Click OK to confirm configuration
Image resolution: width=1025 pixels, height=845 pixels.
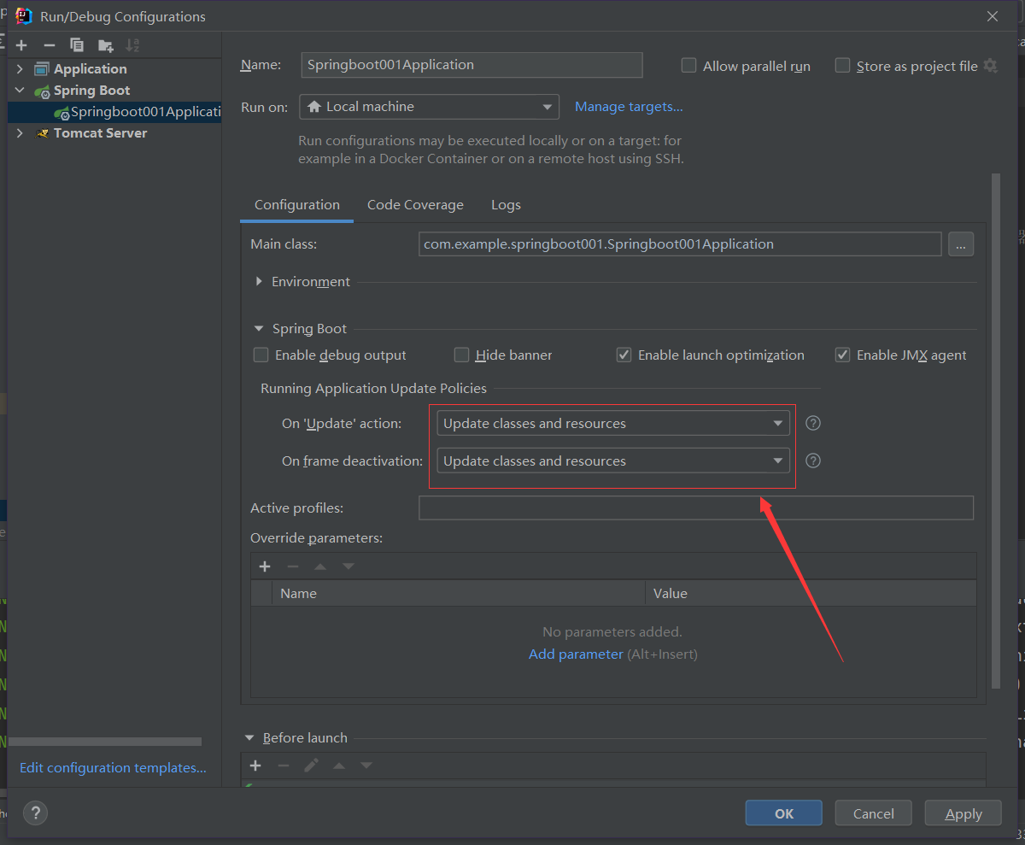click(x=784, y=813)
